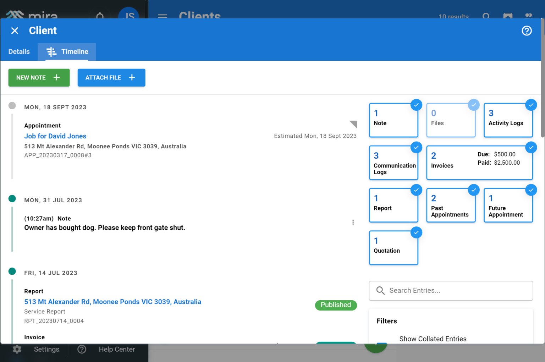Open help via the question mark icon
This screenshot has width=545, height=362.
click(527, 31)
